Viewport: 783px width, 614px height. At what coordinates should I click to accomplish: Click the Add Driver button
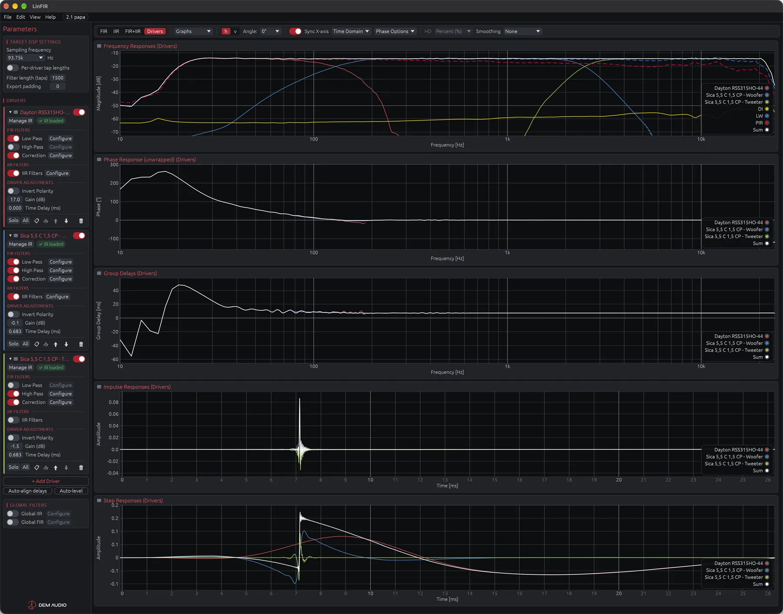(46, 481)
